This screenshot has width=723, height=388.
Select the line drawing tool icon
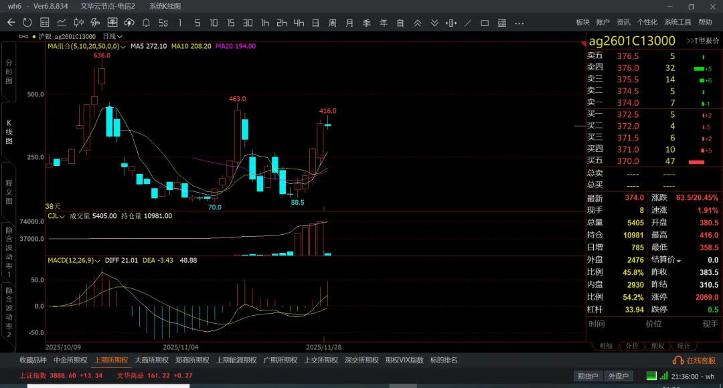tap(468, 23)
